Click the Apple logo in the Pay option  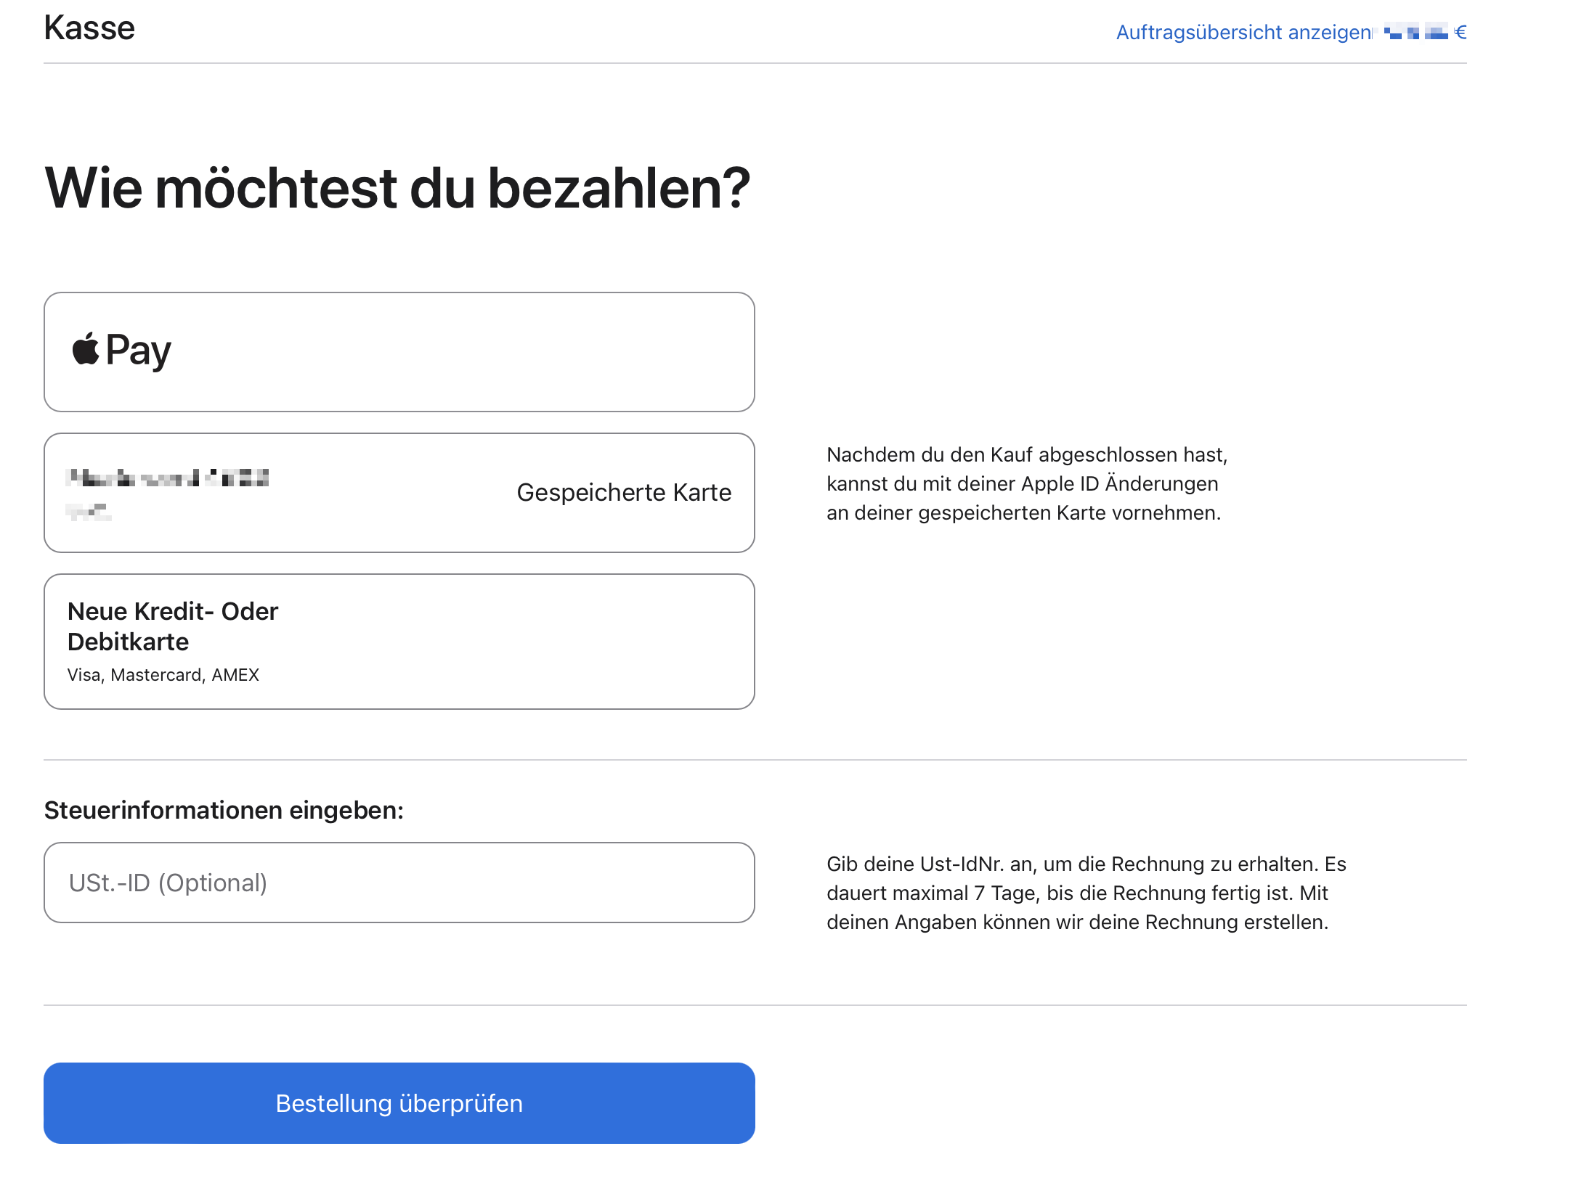pyautogui.click(x=86, y=349)
